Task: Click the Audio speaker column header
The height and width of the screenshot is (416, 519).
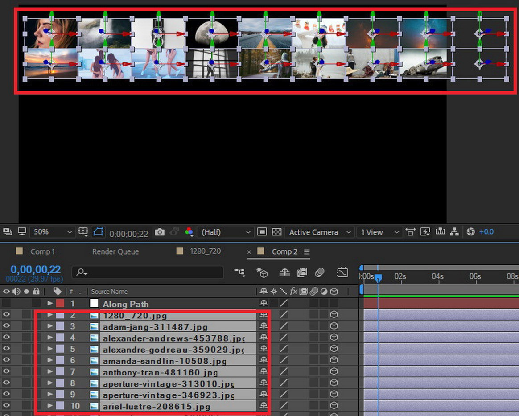Action: [16, 292]
